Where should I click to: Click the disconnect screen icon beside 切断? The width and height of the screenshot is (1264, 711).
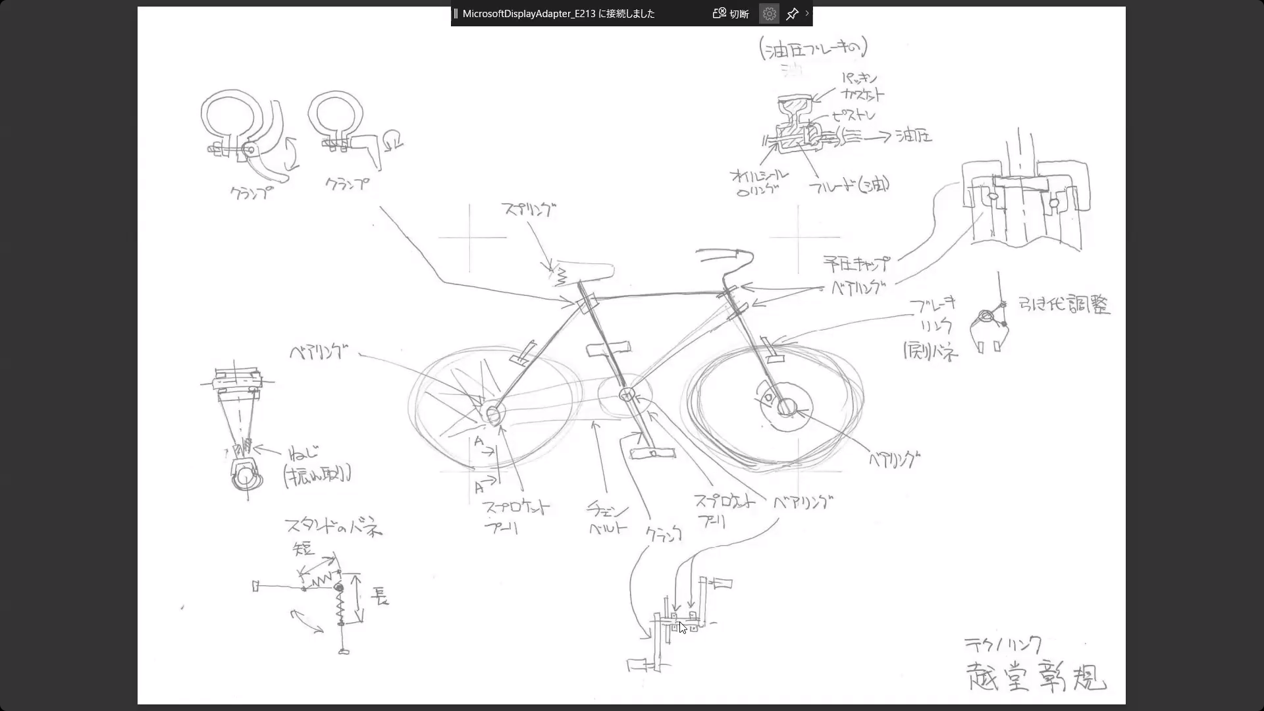coord(719,13)
